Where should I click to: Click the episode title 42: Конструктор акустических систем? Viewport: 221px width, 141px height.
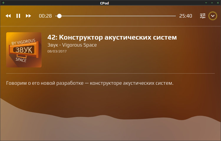point(112,37)
